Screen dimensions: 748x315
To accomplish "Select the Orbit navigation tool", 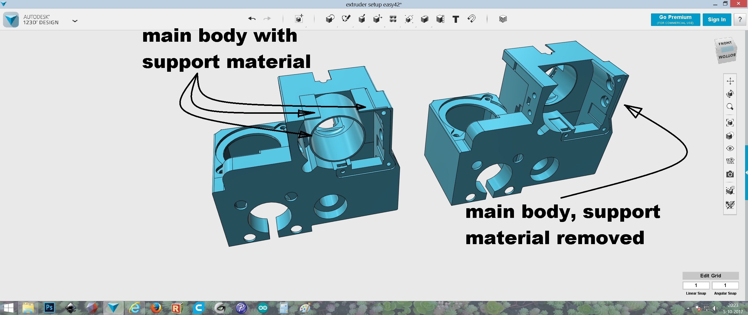I will 730,94.
